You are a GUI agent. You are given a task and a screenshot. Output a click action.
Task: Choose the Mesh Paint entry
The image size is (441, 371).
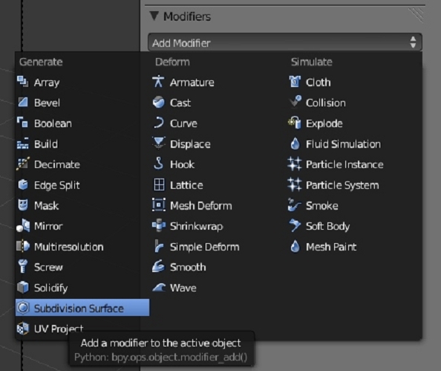pos(323,247)
